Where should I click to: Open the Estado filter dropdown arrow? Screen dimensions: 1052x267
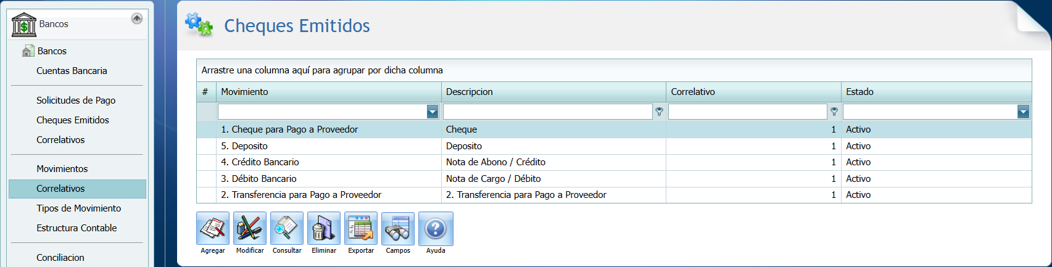click(1023, 112)
